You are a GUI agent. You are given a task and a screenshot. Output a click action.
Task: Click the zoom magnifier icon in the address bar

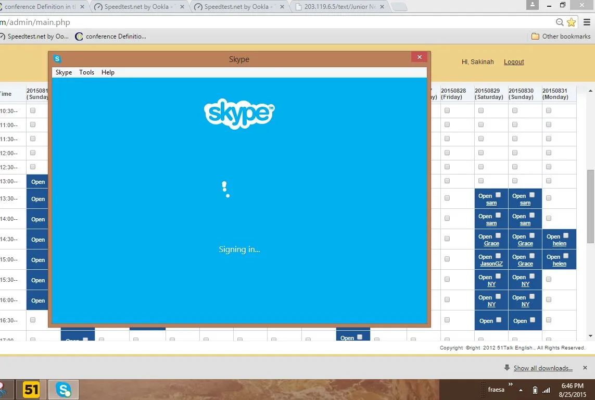[x=560, y=22]
